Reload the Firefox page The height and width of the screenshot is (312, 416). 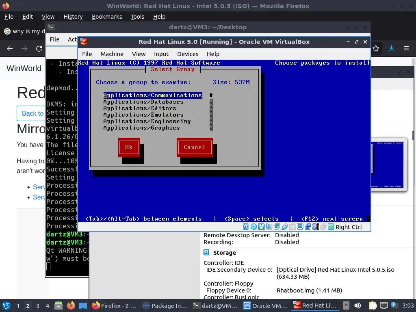coord(39,49)
